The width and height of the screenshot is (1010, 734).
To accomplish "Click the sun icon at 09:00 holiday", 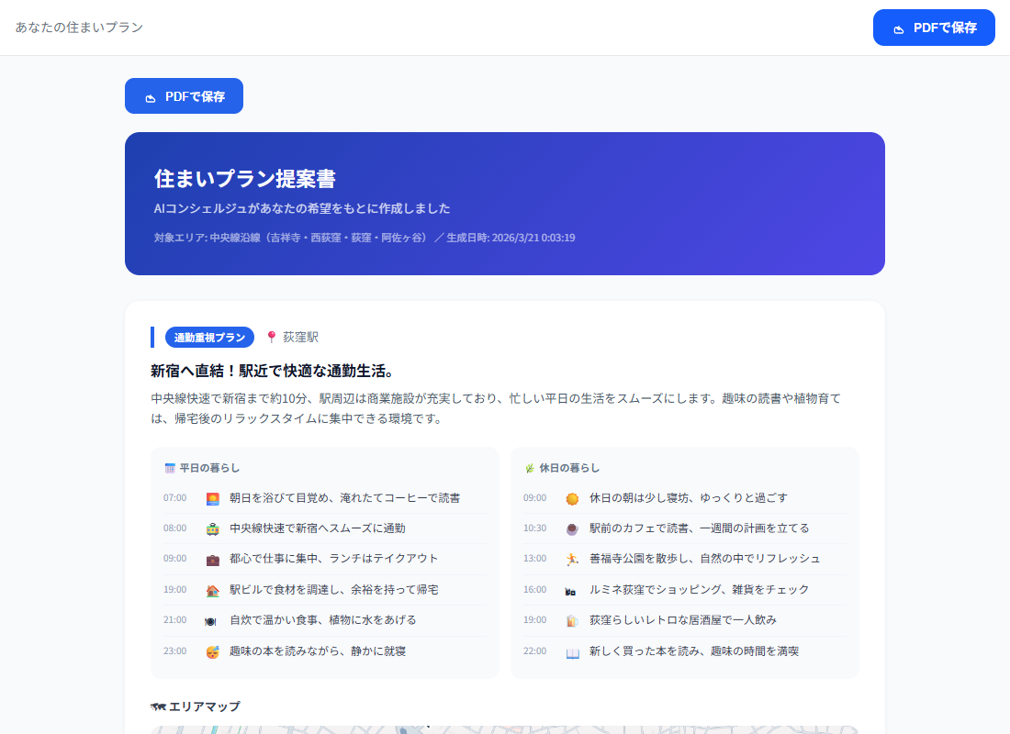I will (x=573, y=498).
